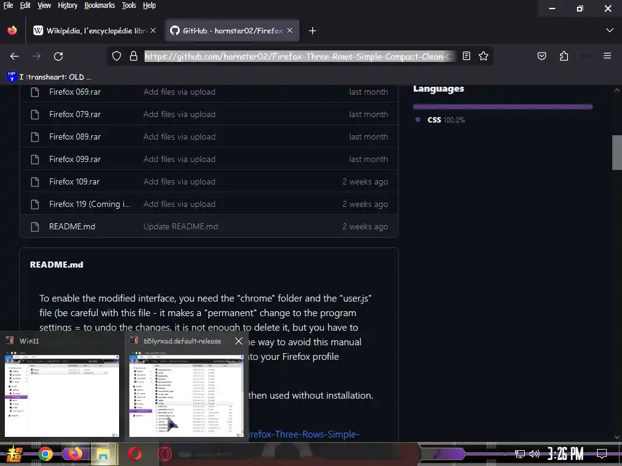
Task: Reload the current page
Action: pyautogui.click(x=58, y=56)
